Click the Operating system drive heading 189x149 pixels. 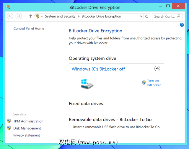pyautogui.click(x=92, y=58)
